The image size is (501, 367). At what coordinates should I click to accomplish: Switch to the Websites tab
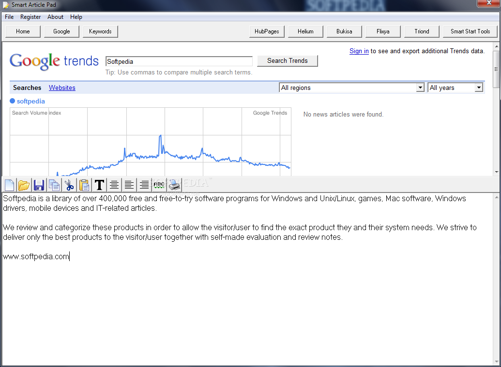click(62, 88)
